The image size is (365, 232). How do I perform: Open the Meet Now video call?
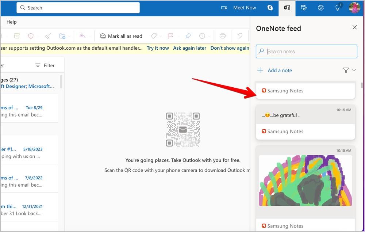[238, 8]
